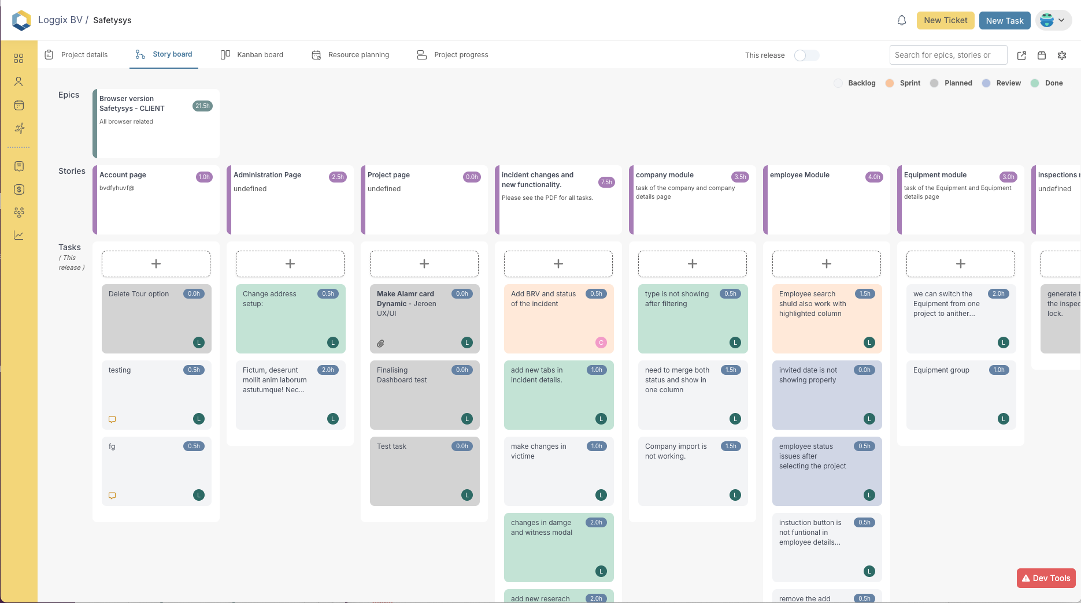Open story board settings gear icon

(1061, 55)
